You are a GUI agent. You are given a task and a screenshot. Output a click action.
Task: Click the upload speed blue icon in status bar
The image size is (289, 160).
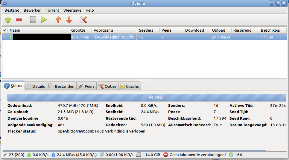(x=53, y=155)
